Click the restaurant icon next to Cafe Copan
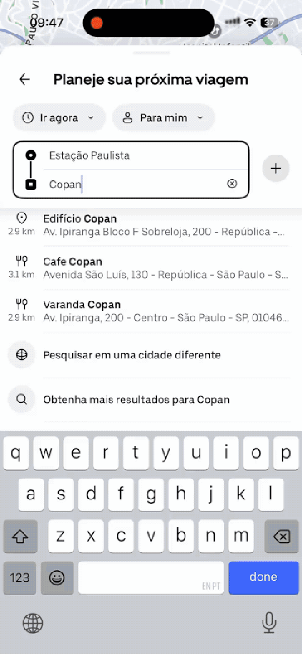 (21, 261)
